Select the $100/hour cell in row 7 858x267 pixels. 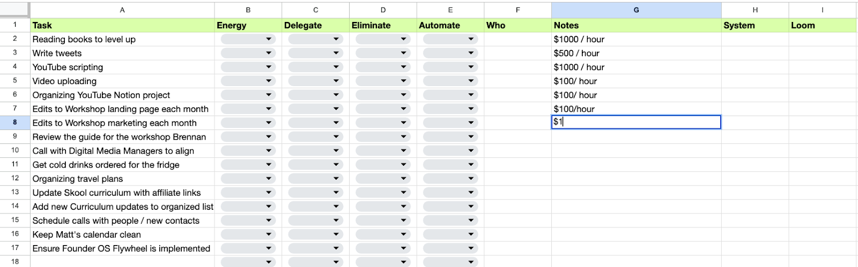pos(637,109)
